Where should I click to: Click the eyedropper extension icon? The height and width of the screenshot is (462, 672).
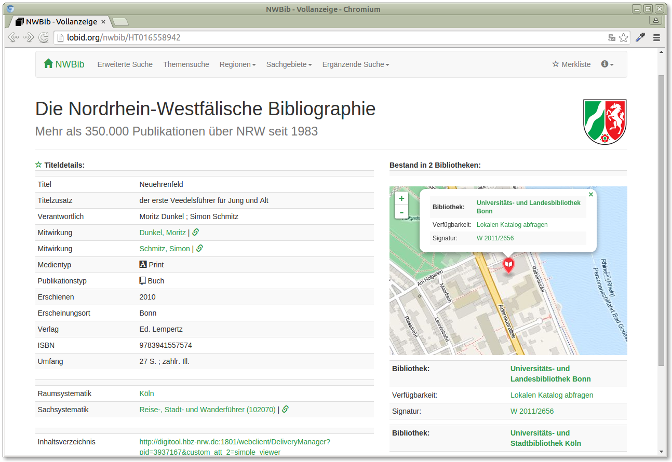coord(640,37)
